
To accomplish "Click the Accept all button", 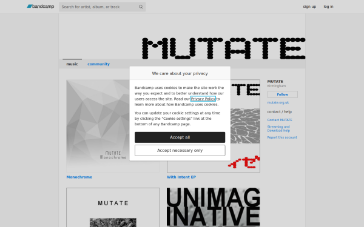I will 180,137.
